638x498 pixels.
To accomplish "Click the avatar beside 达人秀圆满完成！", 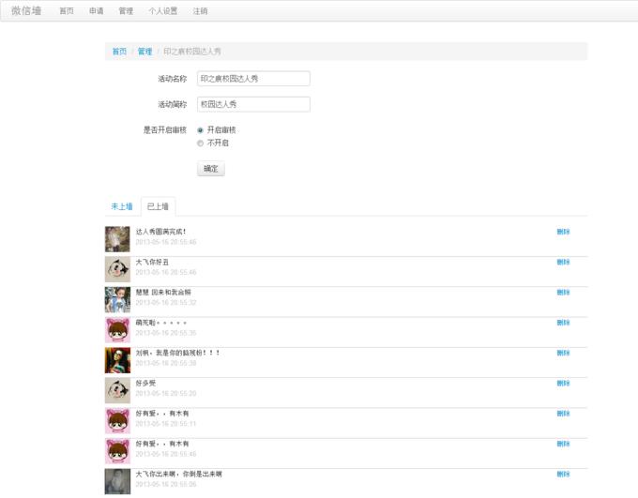I will click(x=117, y=239).
